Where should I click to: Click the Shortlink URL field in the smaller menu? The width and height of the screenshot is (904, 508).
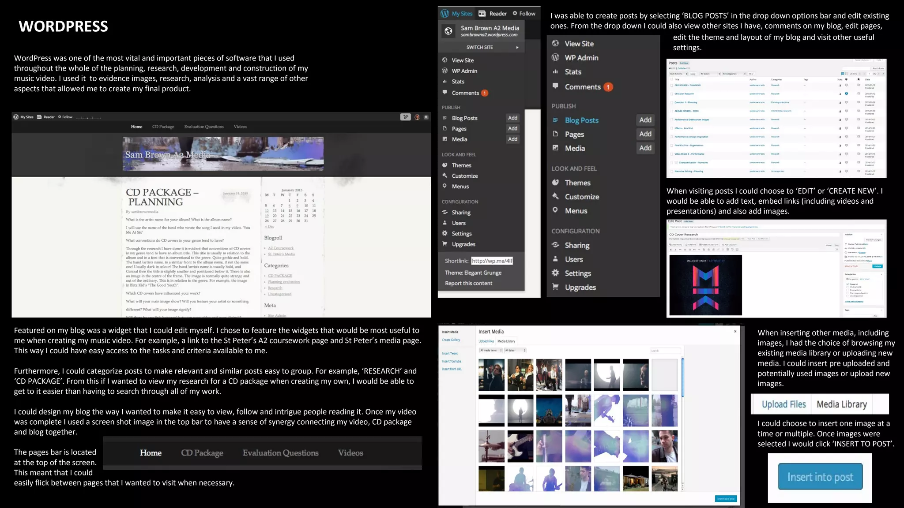(x=492, y=261)
